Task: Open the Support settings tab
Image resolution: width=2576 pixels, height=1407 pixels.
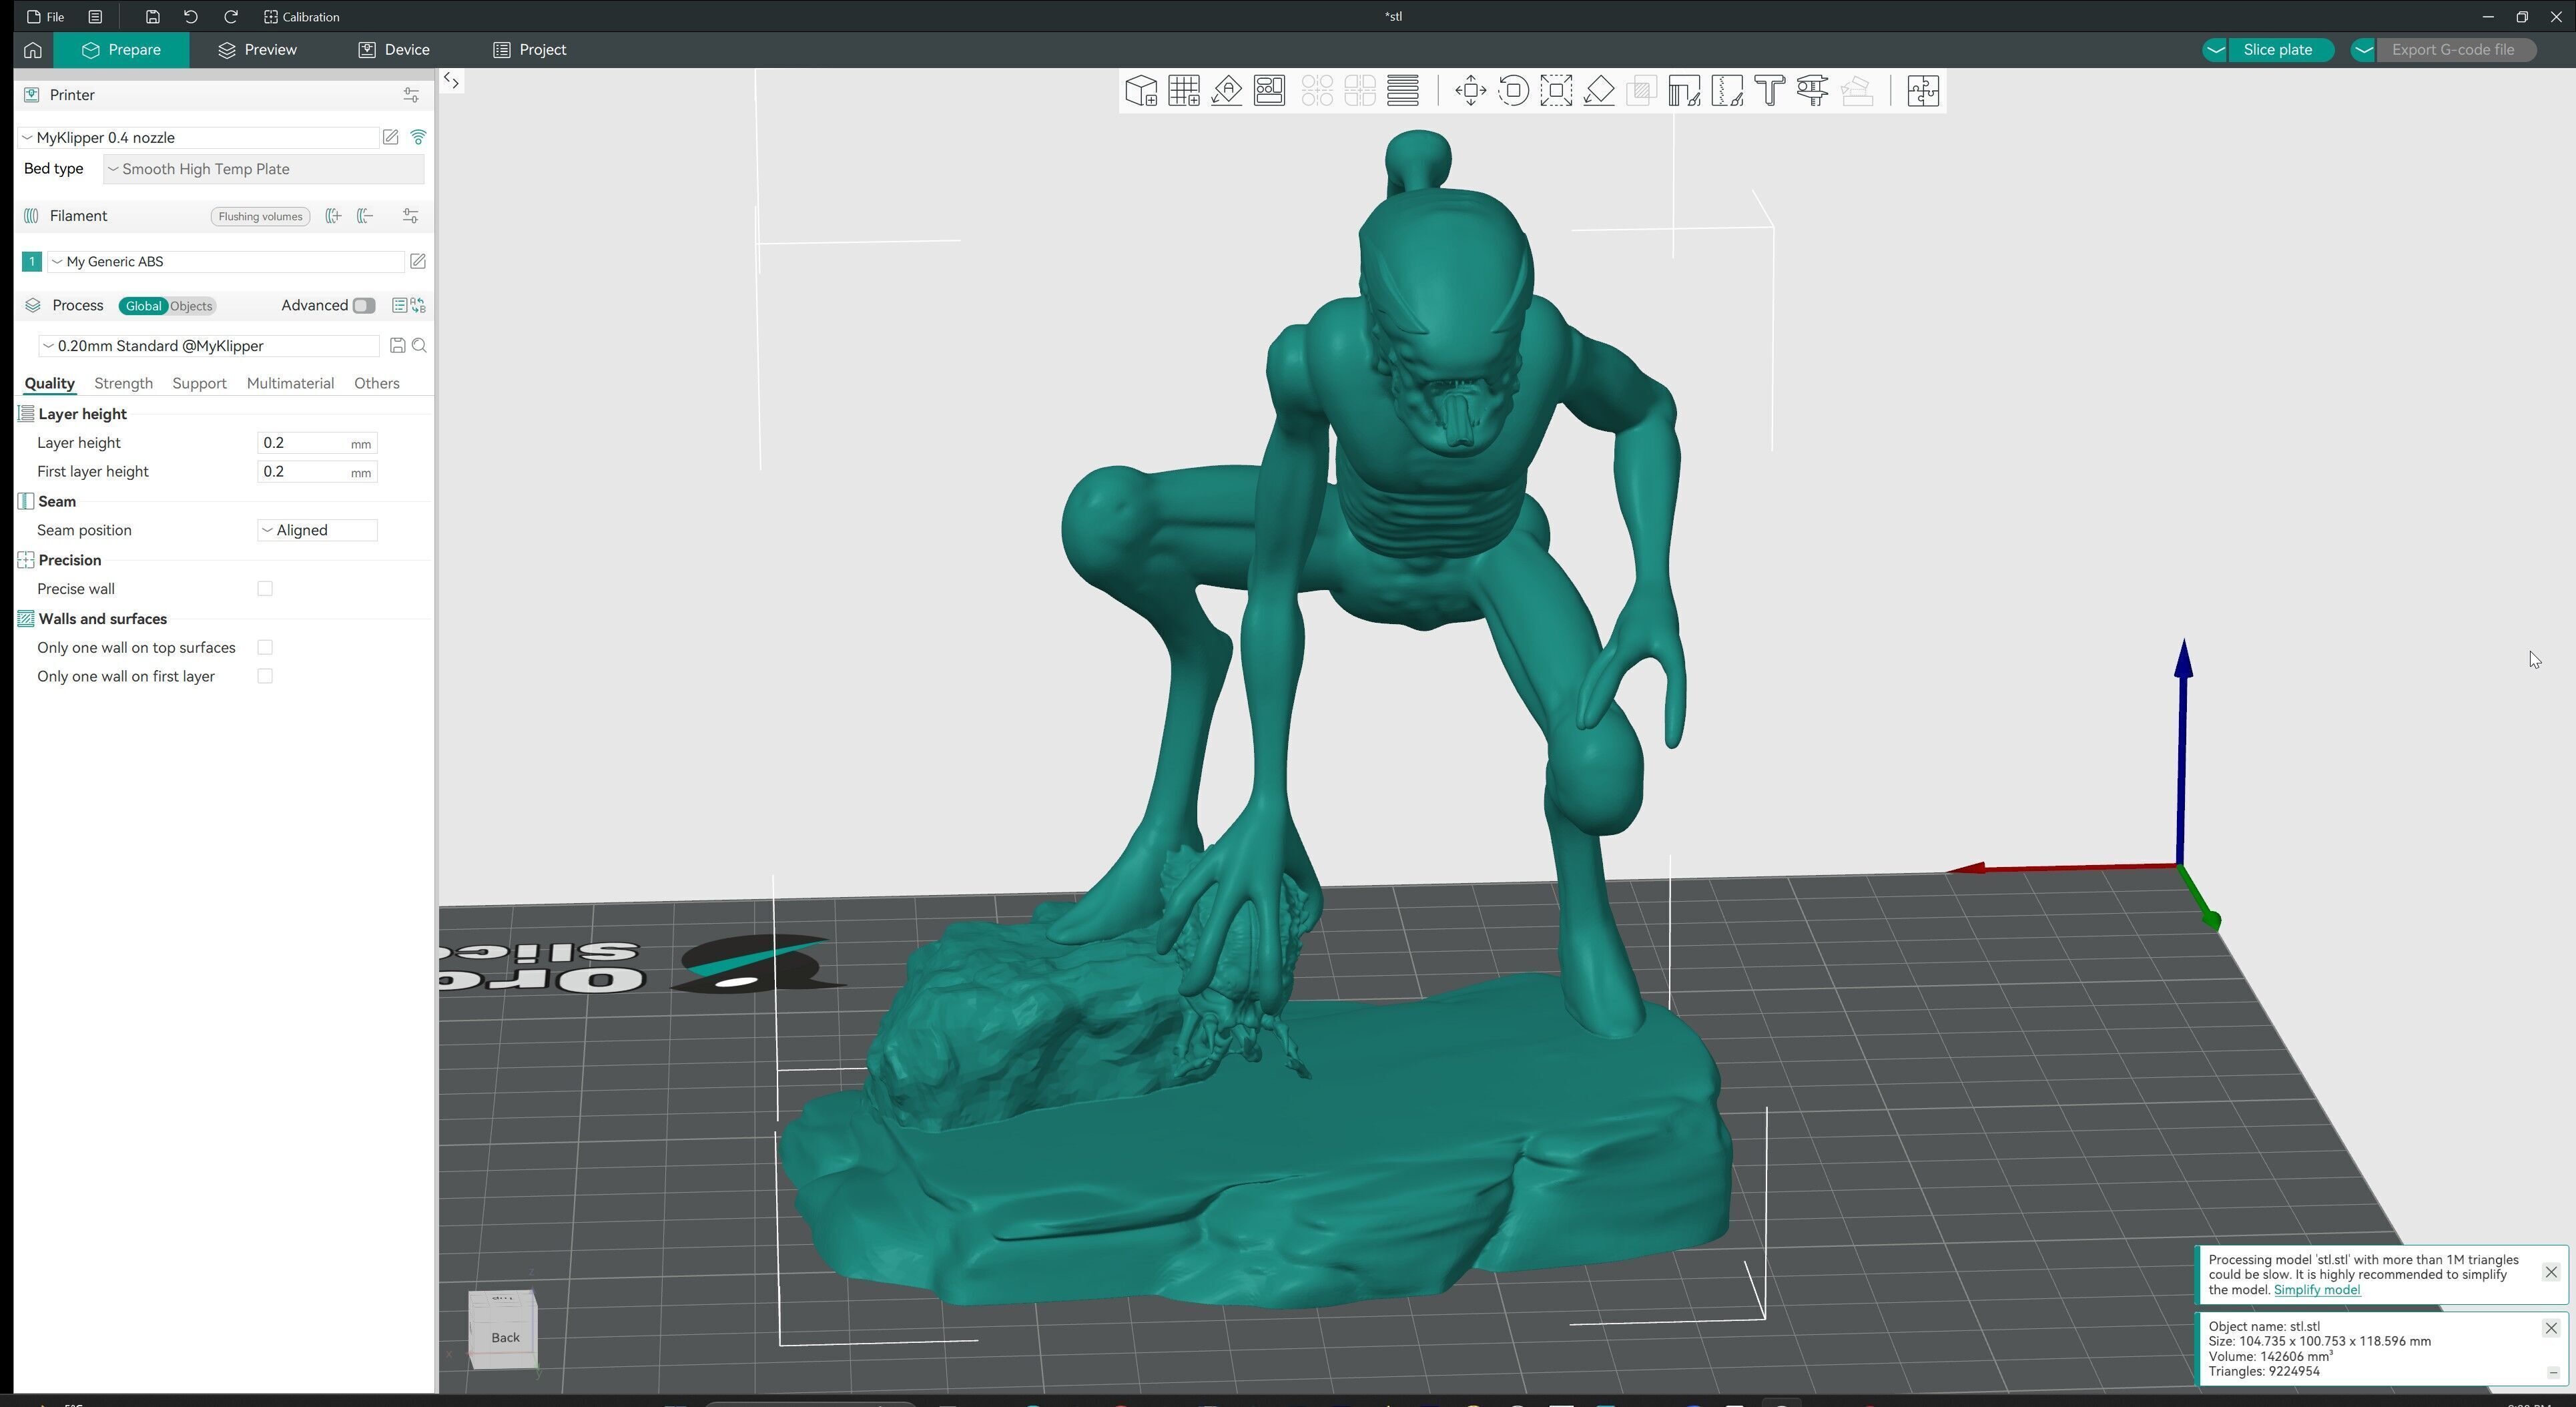Action: click(x=199, y=384)
